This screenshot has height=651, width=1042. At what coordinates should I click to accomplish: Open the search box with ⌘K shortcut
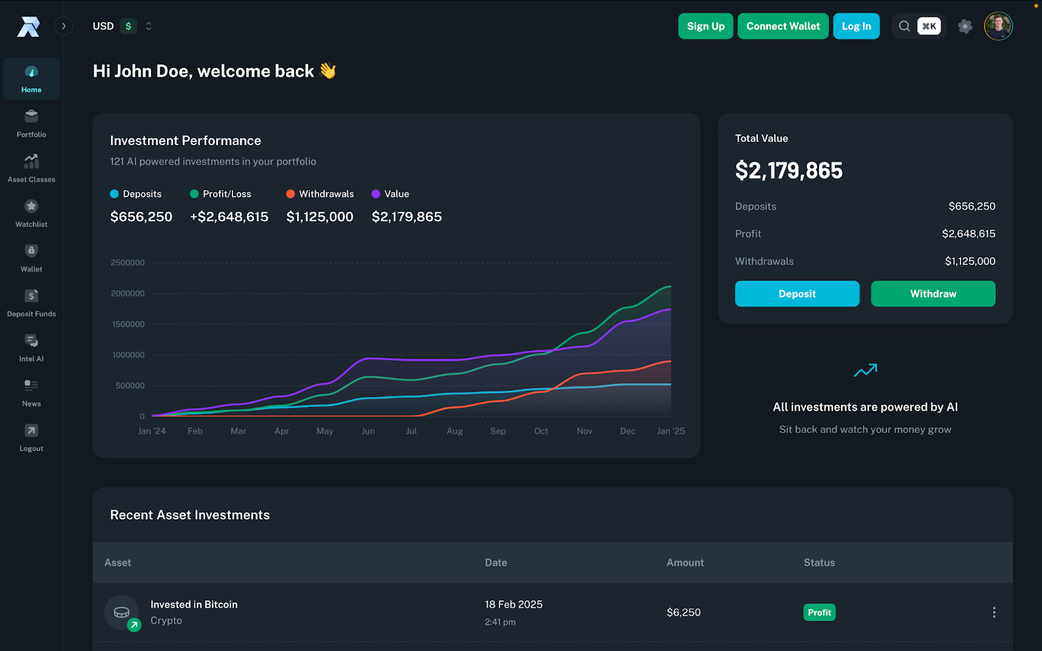click(x=918, y=26)
